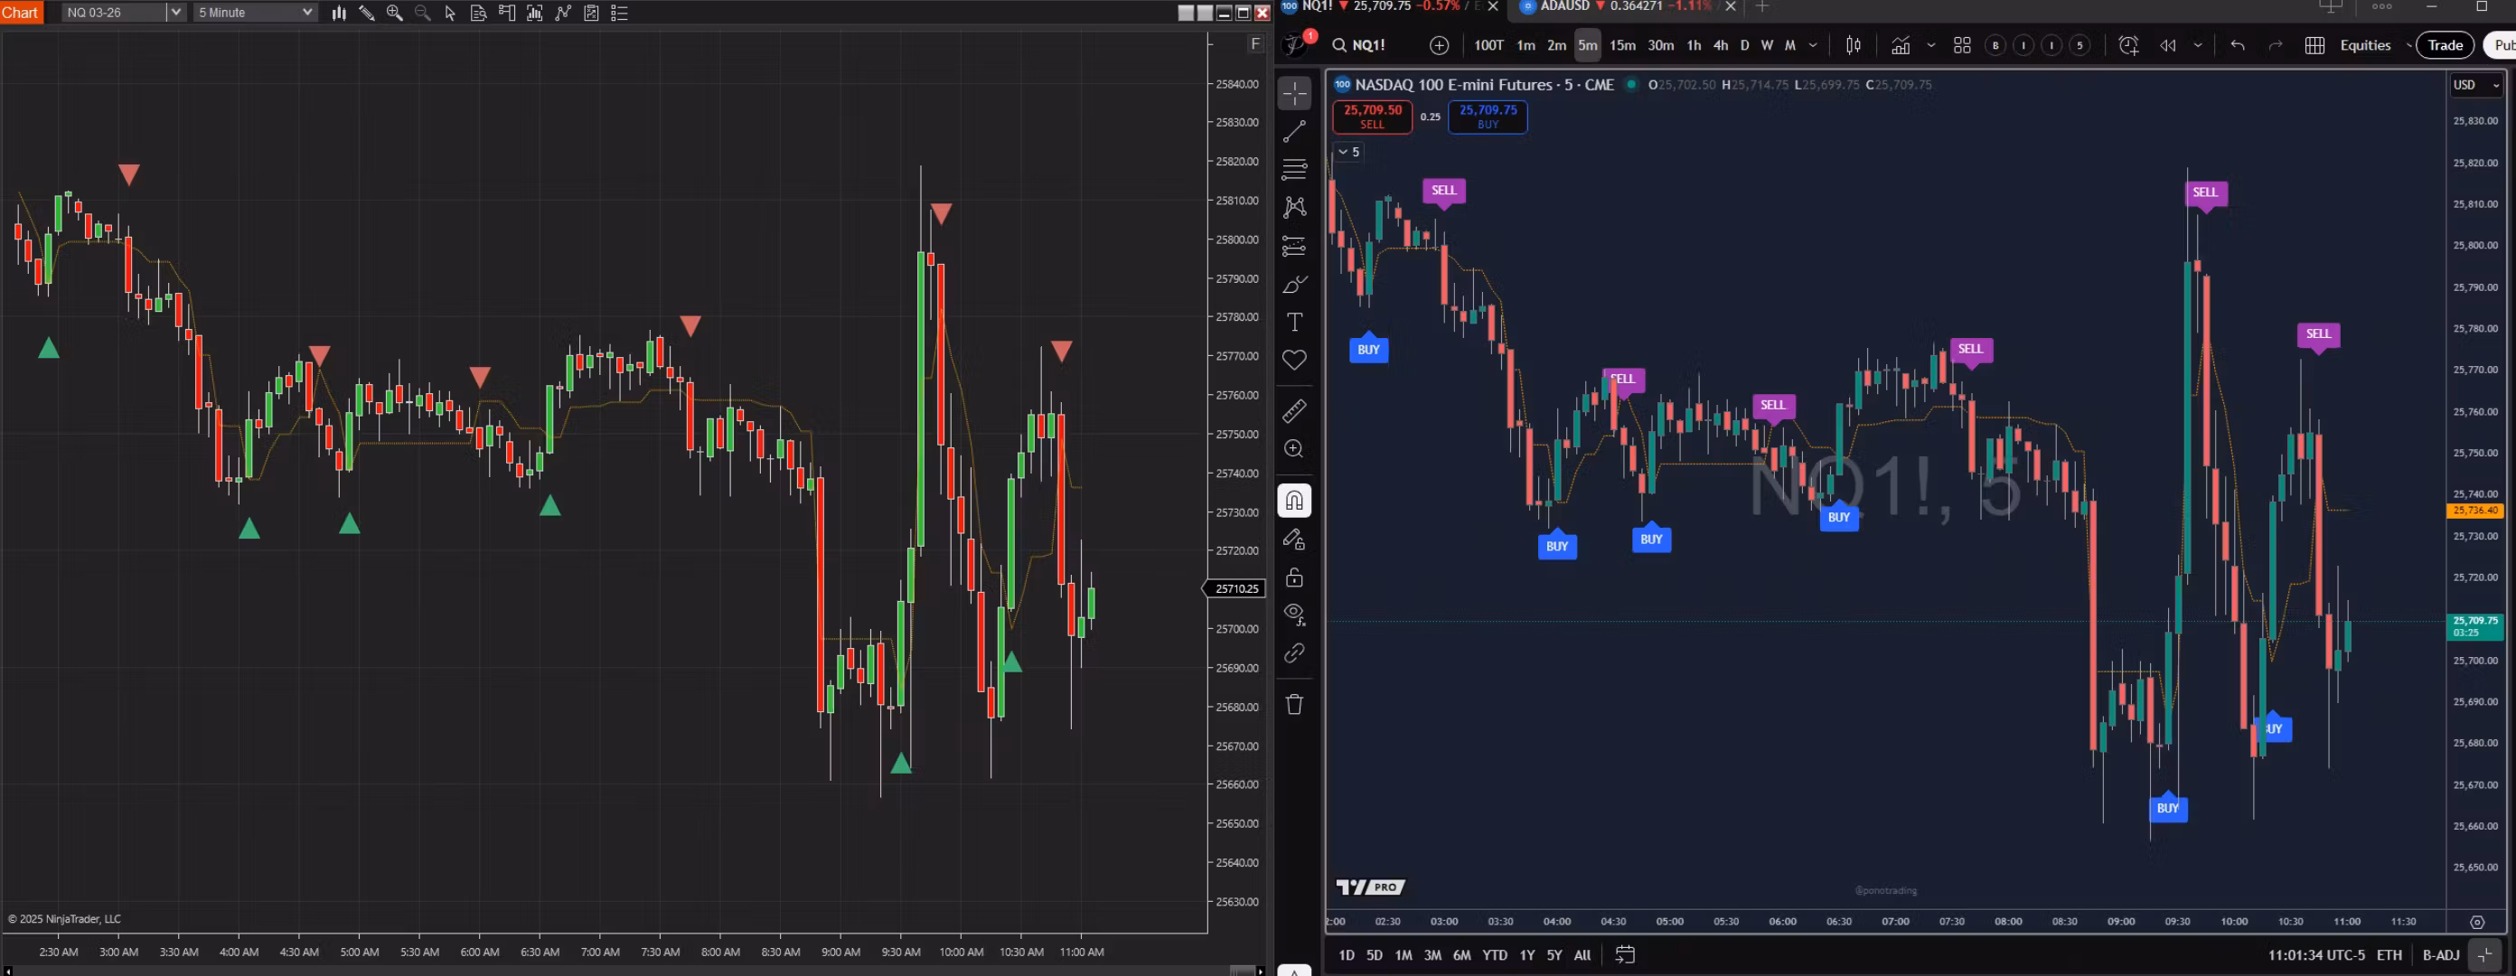The width and height of the screenshot is (2516, 976).
Task: Open TradingView indicators and strategies icon
Action: 1901,46
